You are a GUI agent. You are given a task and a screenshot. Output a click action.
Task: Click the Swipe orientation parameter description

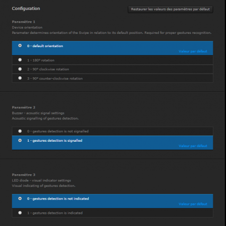[112, 33]
